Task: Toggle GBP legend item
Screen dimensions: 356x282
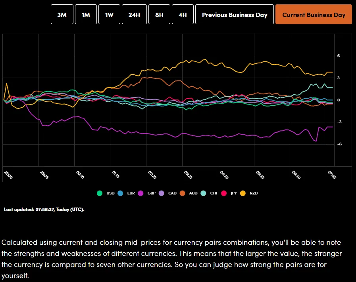Action: (x=147, y=193)
